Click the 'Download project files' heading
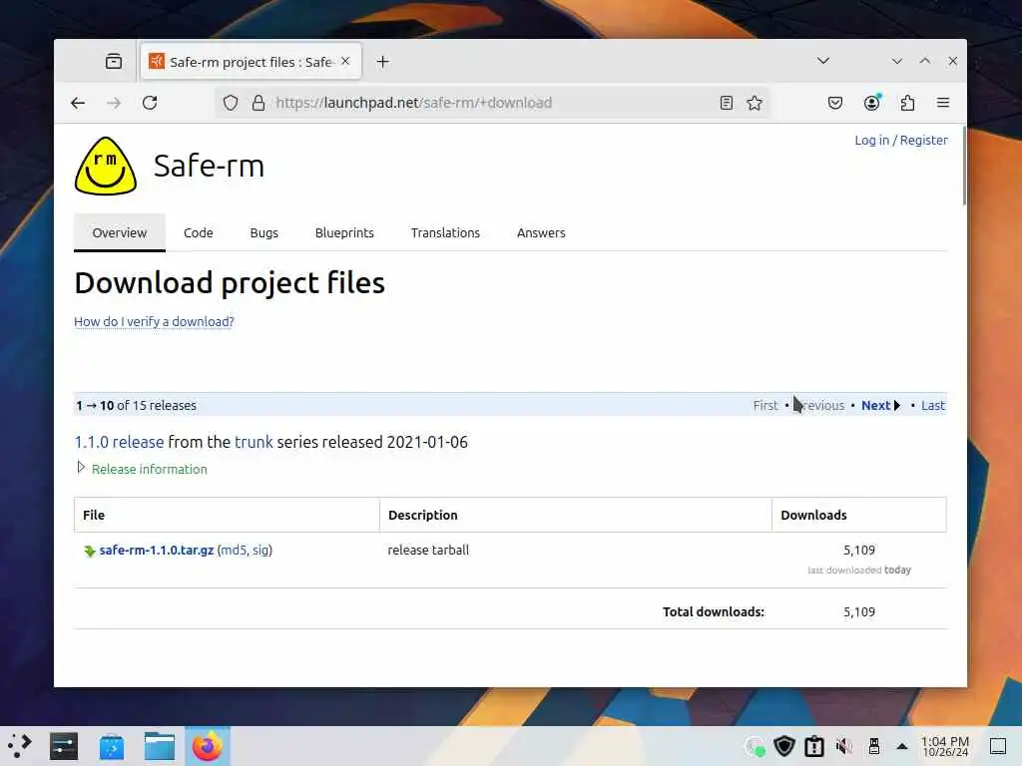This screenshot has height=766, width=1022. 230,282
